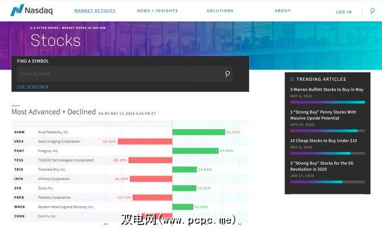Click the AVNW ticker symbol
382x233 pixels.
coord(19,132)
